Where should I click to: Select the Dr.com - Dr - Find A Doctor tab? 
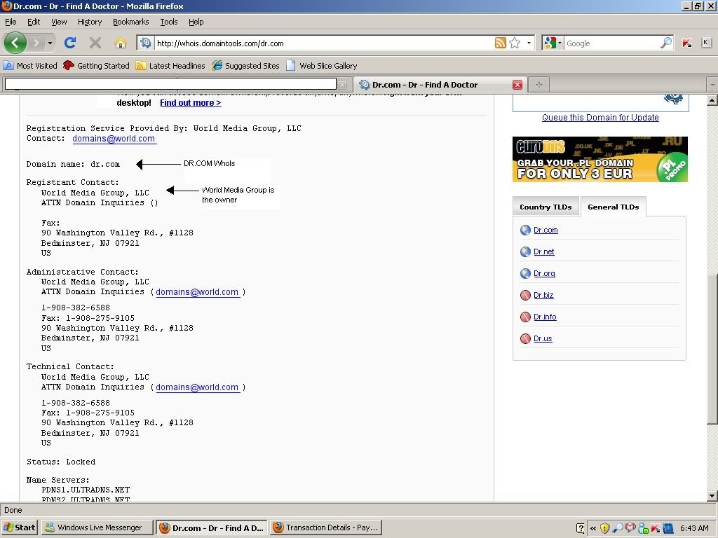(440, 85)
